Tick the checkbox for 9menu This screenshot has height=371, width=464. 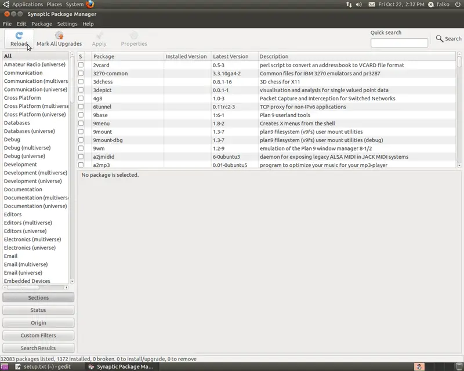coord(81,123)
